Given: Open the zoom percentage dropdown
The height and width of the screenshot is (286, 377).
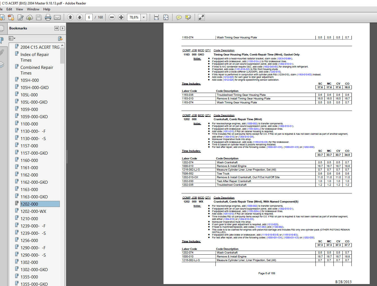Looking at the screenshot, I should click(x=144, y=17).
